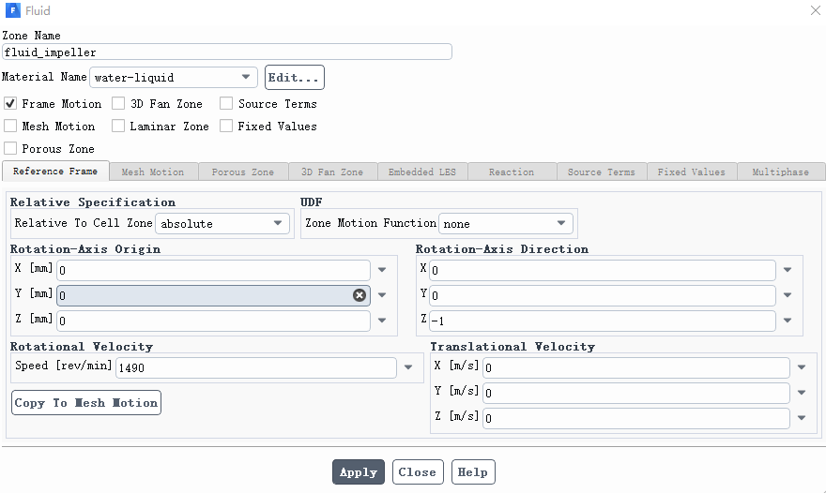Switch to the Multiphase tab

coord(781,172)
